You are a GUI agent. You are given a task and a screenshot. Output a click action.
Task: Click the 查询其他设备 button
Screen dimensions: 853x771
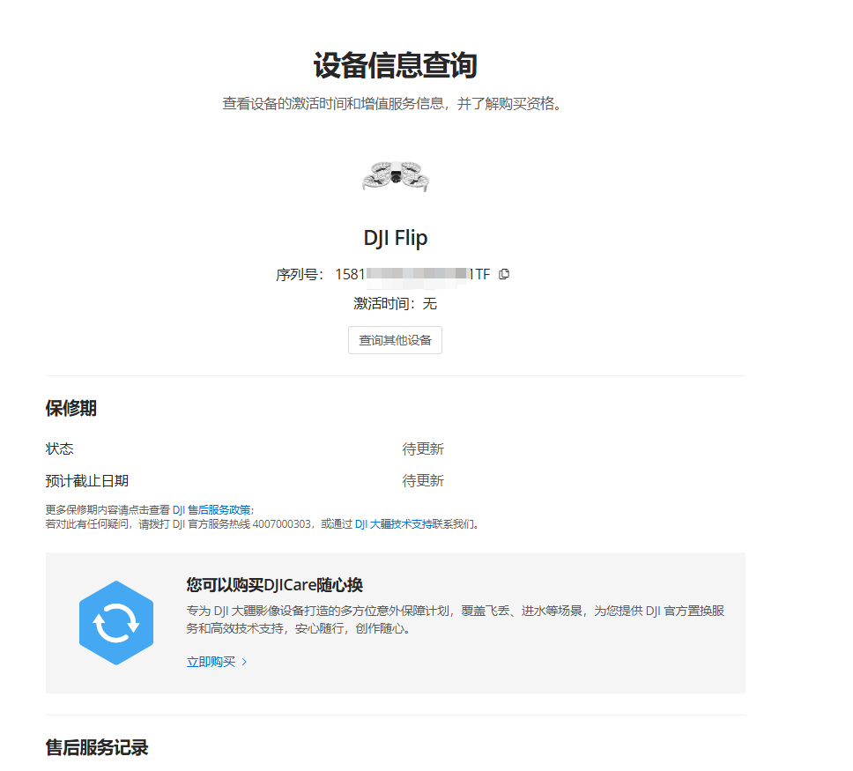pyautogui.click(x=395, y=340)
